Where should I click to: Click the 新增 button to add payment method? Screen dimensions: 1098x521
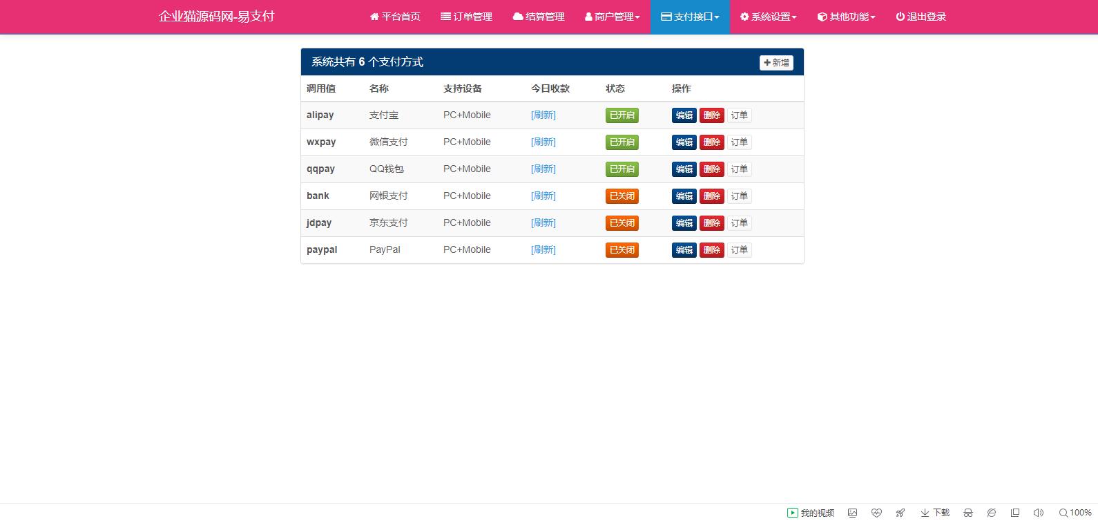(x=776, y=63)
